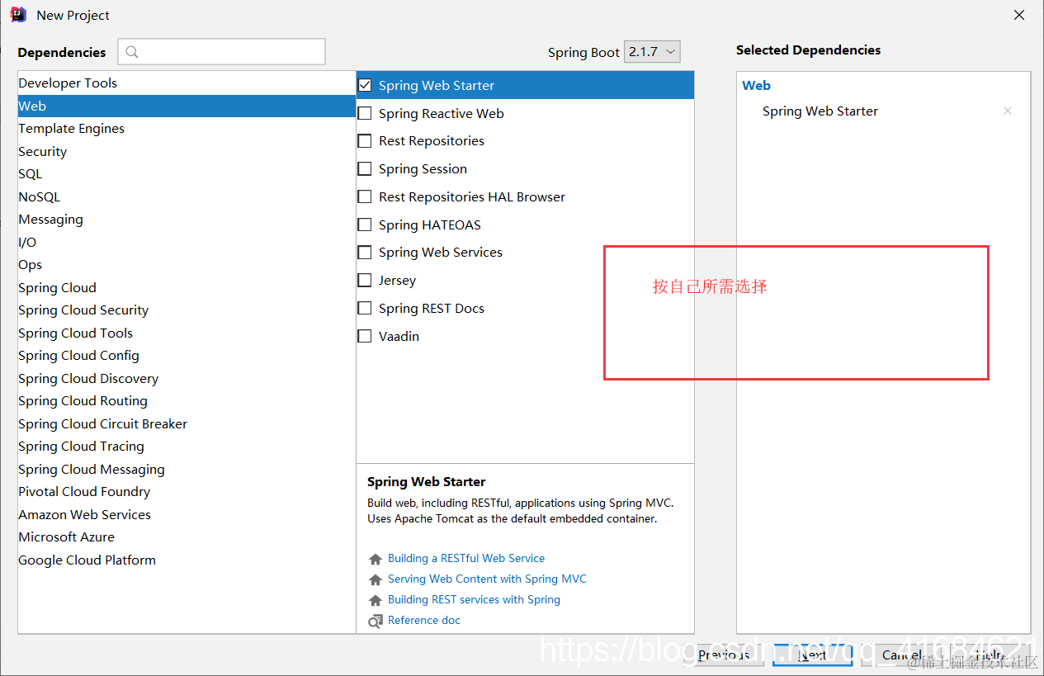Screen dimensions: 1044x676
Task: Click the search magnifier icon in Dependencies field
Action: click(132, 52)
